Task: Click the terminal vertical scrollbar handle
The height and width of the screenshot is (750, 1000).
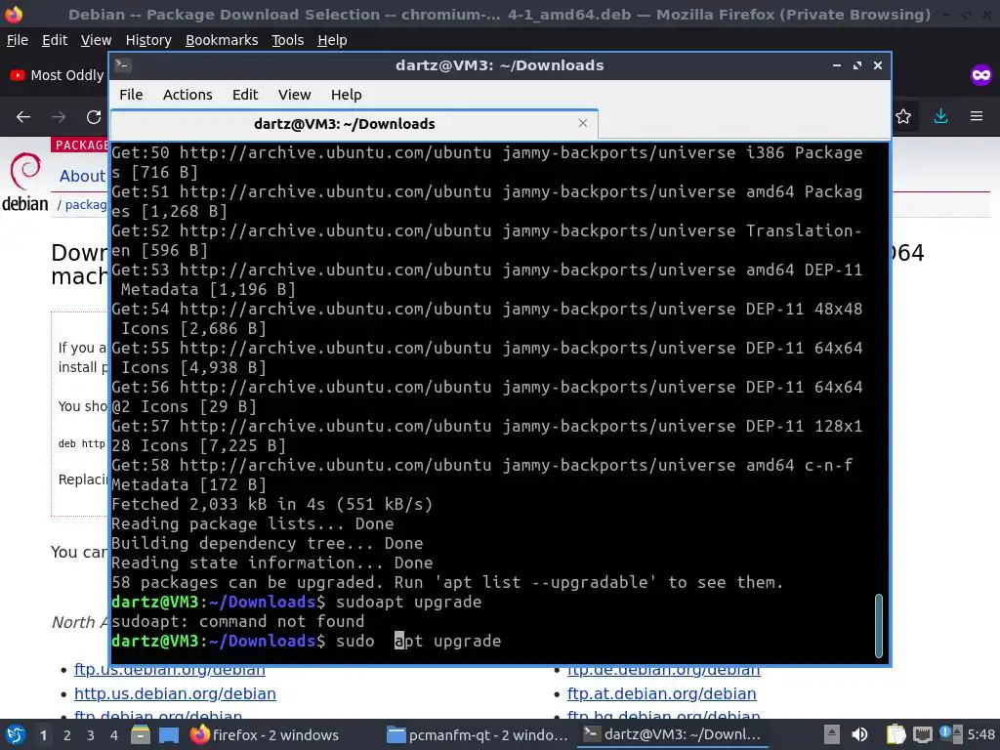Action: click(x=878, y=626)
